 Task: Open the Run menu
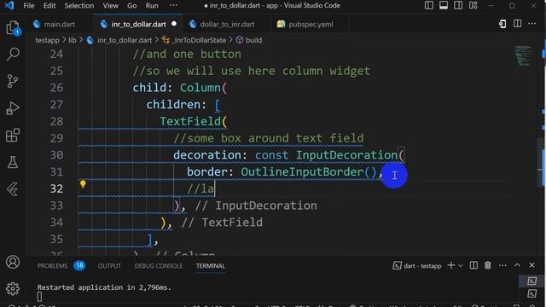(x=152, y=6)
